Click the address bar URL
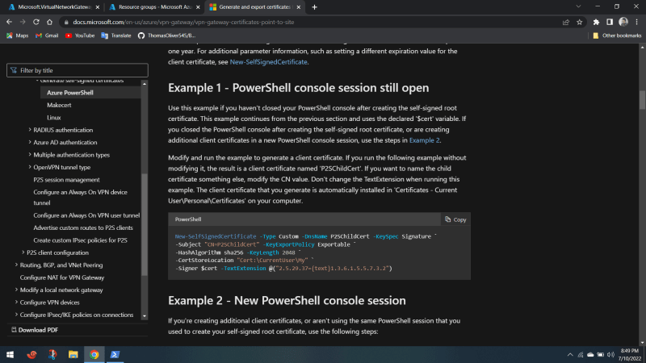 183,23
